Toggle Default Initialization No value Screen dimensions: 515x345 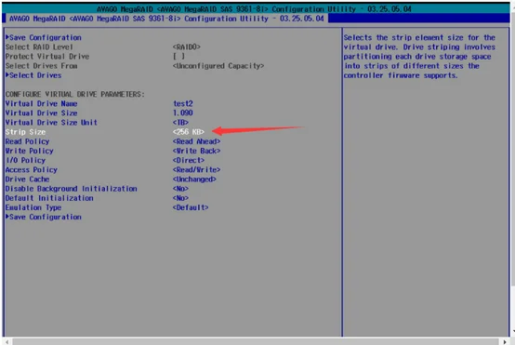tap(180, 198)
